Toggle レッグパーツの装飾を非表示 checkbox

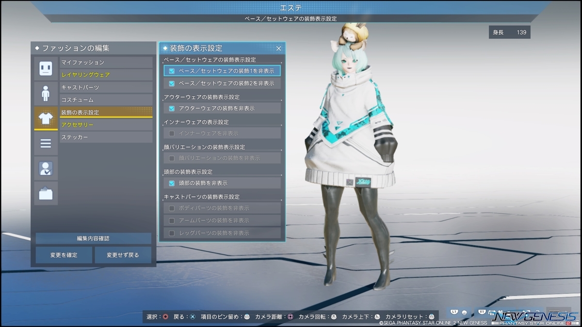pos(172,233)
